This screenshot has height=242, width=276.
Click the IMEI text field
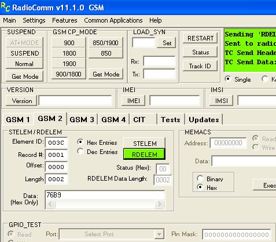(x=175, y=101)
